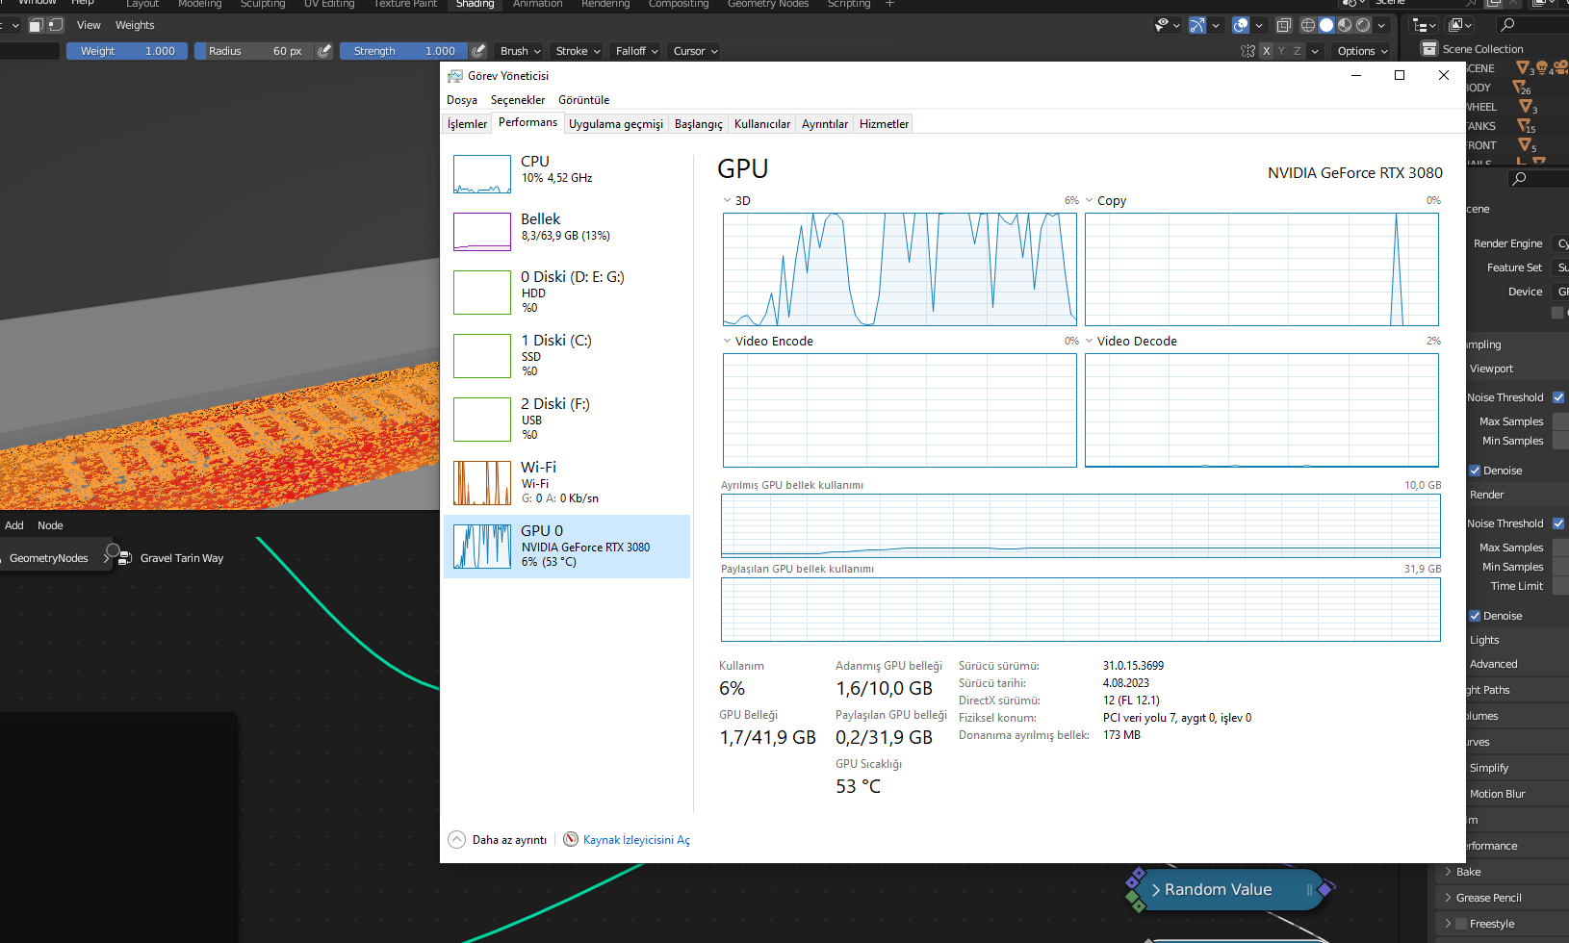The height and width of the screenshot is (943, 1569).
Task: Open outliner display mode selector
Action: pos(1424,25)
